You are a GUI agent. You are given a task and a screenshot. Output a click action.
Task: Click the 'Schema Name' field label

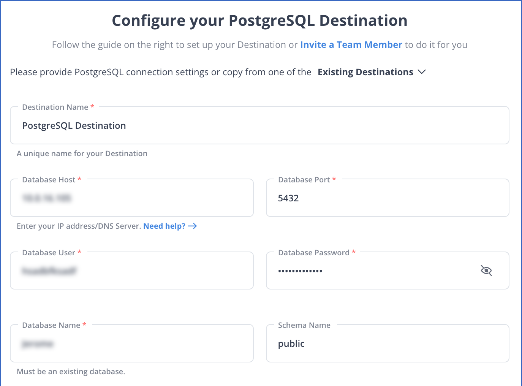pyautogui.click(x=304, y=325)
